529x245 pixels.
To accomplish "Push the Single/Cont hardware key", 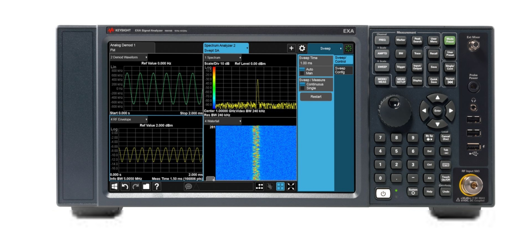I will 450,67.
